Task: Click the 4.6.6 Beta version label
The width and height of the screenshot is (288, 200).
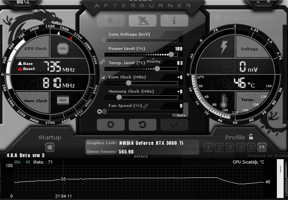Action: pos(25,156)
